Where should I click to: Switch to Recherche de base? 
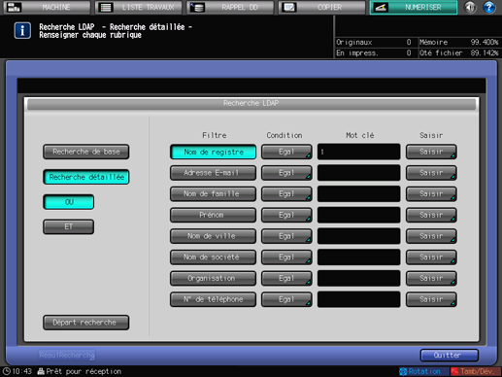tap(86, 152)
